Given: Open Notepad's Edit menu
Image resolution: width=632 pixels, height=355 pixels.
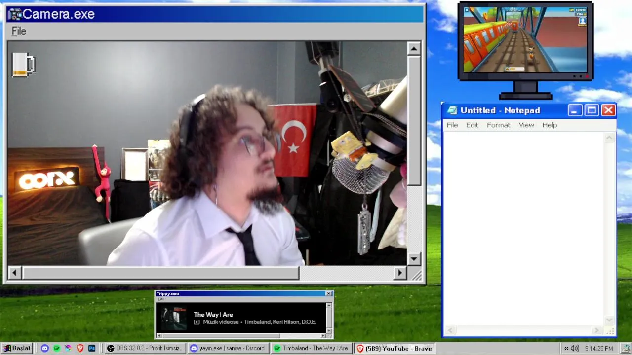Looking at the screenshot, I should [x=472, y=125].
